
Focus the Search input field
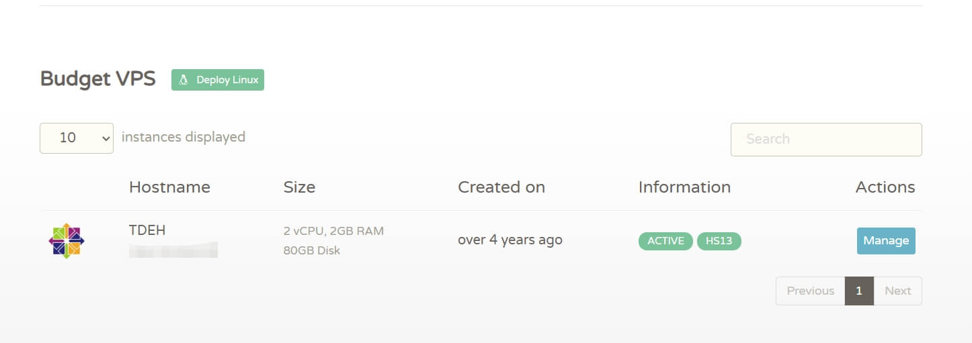(826, 139)
